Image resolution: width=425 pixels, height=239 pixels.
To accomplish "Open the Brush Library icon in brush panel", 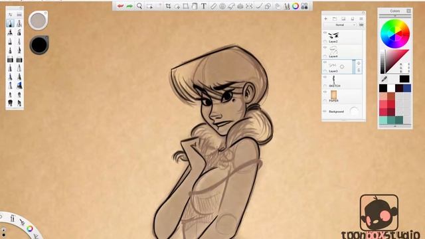I will [19, 15].
